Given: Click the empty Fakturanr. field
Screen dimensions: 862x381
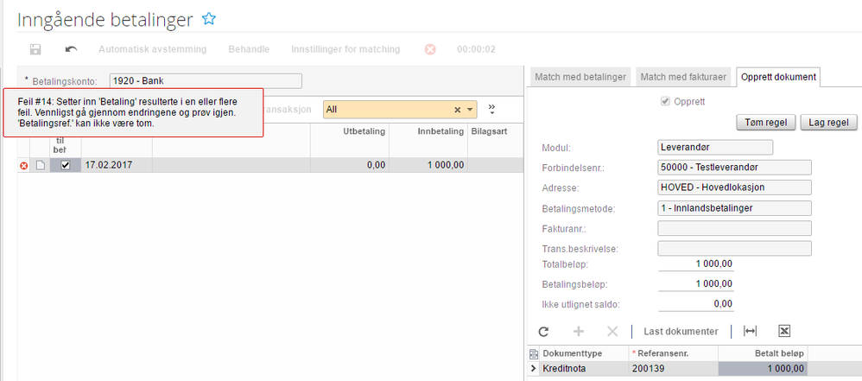Looking at the screenshot, I should (x=734, y=228).
